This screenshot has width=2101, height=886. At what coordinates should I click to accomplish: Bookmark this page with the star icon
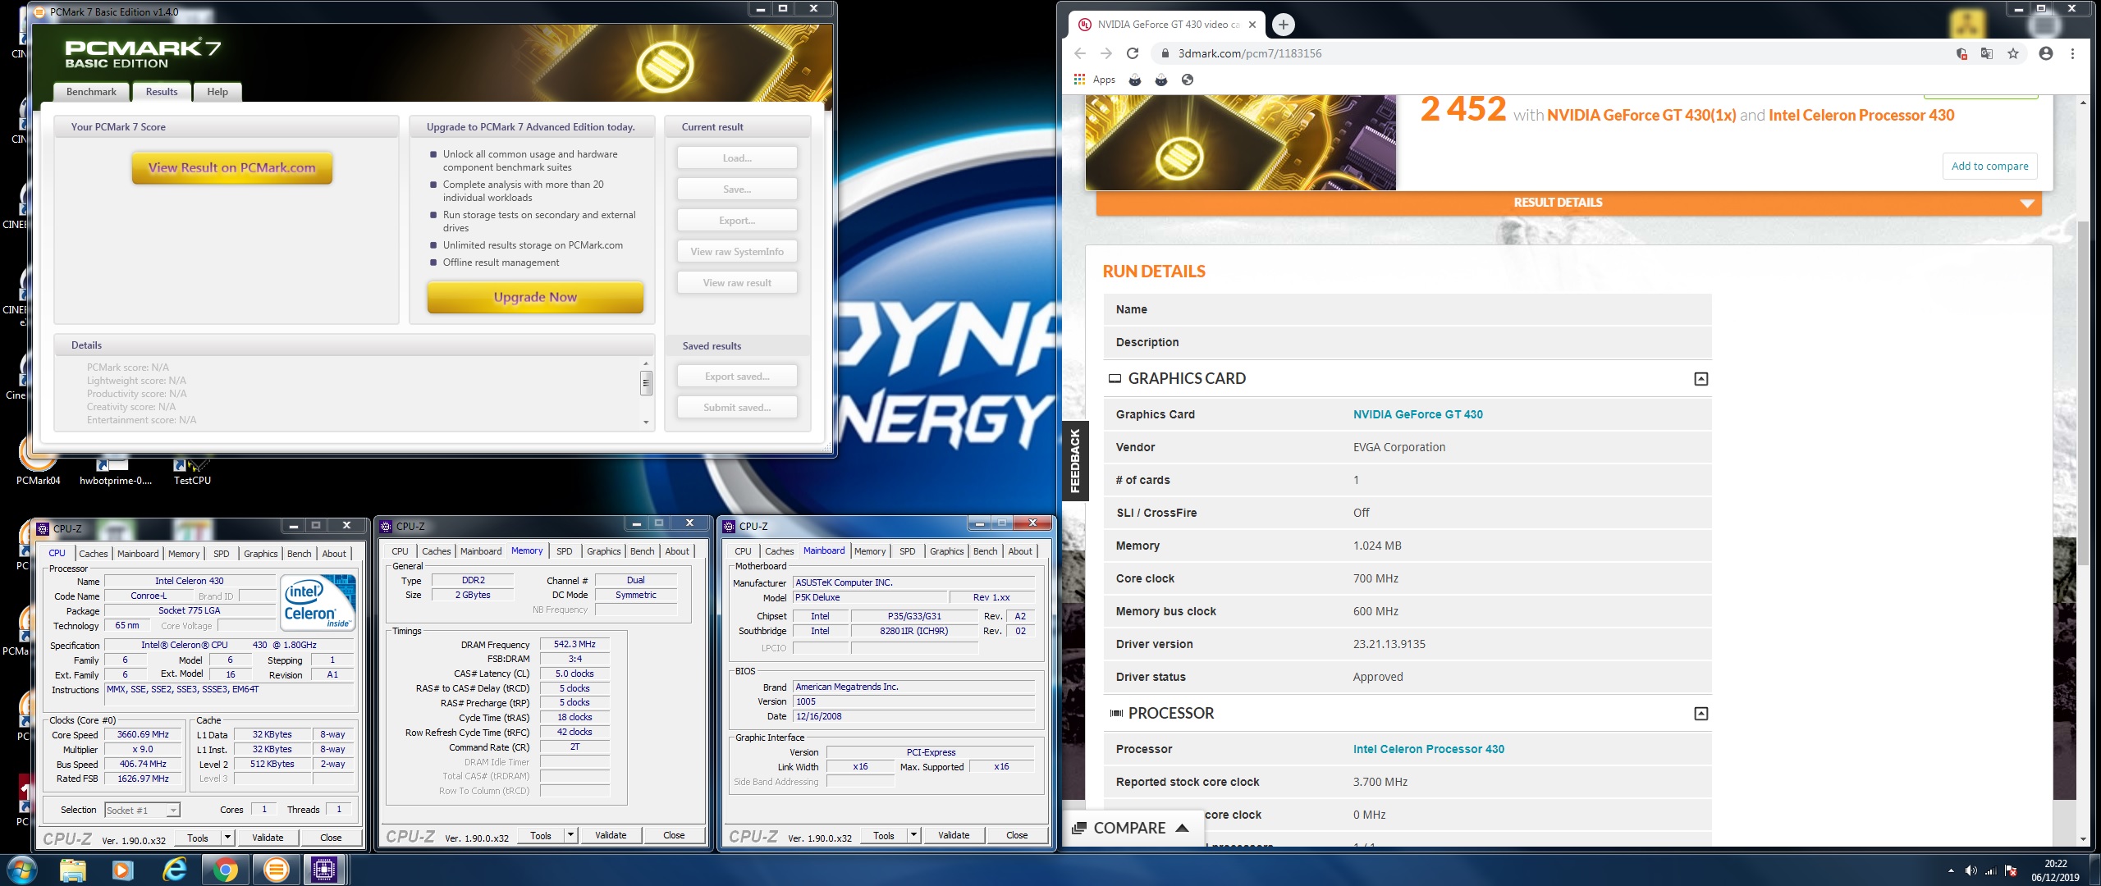pos(2013,53)
